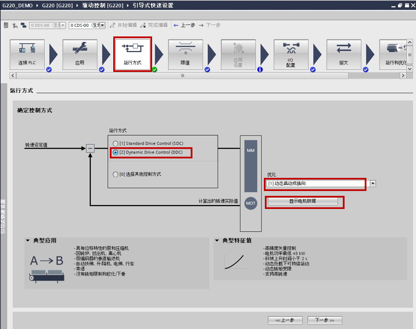Click the 下一步 >> button
Viewport: 416px width, 329px height.
[x=325, y=320]
